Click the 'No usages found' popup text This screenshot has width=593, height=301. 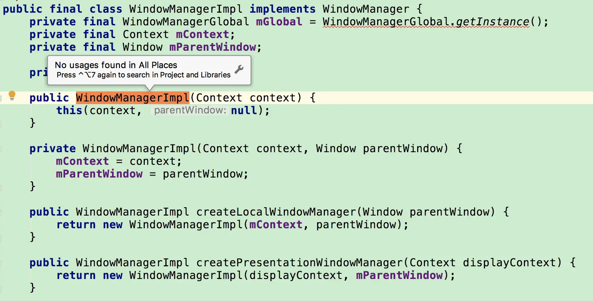(x=116, y=65)
